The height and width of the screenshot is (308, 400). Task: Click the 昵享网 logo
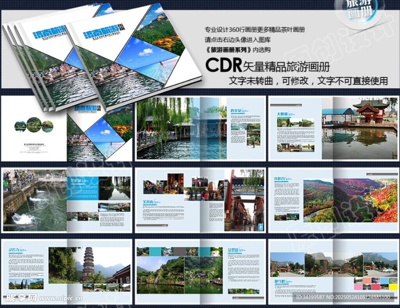21,297
